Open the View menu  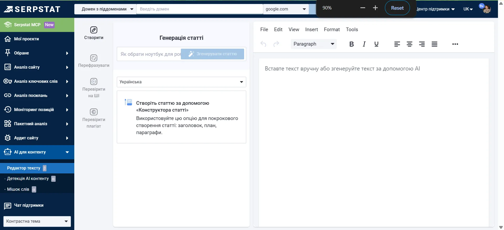point(294,30)
